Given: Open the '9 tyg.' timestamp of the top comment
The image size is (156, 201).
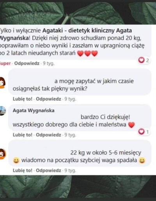Looking at the screenshot, I should [49, 63].
